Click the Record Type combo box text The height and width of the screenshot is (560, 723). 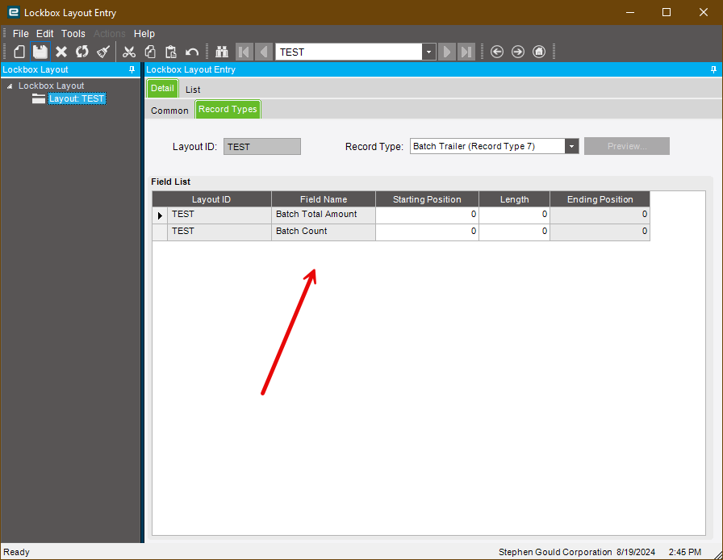coord(487,146)
